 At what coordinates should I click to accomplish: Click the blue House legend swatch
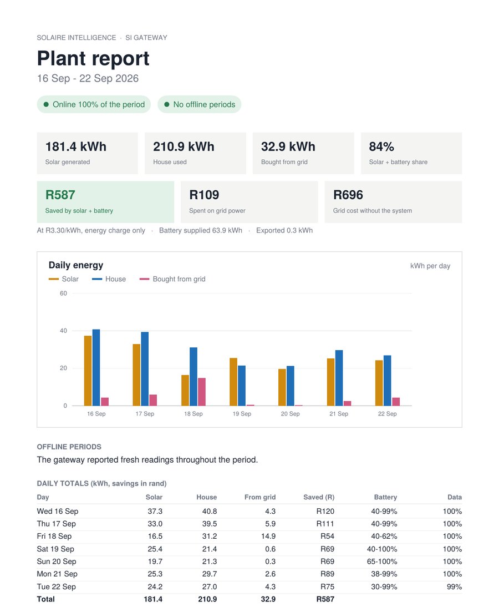click(x=96, y=279)
